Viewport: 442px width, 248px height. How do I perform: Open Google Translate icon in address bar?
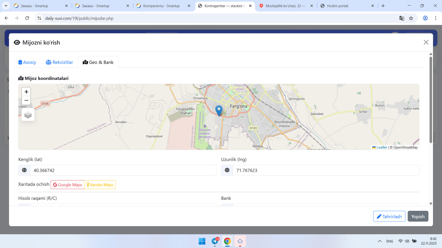pos(402,18)
